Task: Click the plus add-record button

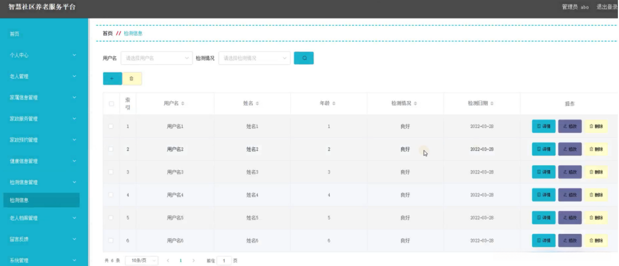Action: [112, 78]
